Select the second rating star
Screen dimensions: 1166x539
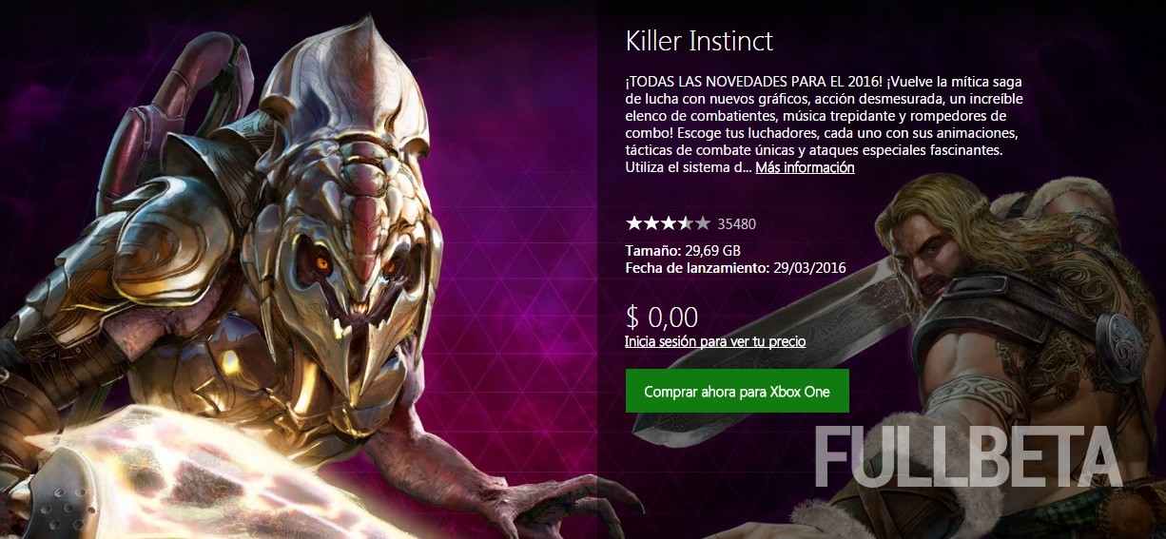click(651, 223)
